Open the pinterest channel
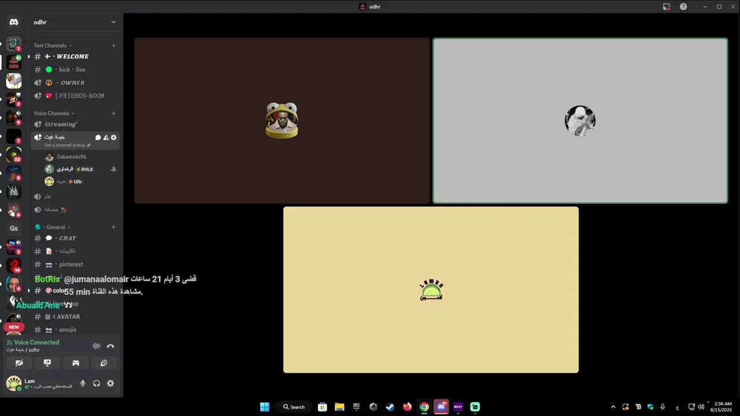740x416 pixels. tap(75, 264)
